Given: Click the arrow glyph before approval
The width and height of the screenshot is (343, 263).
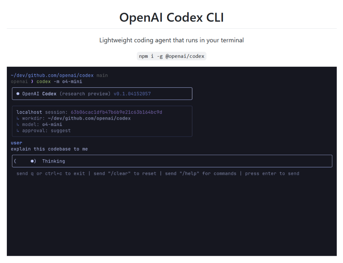Looking at the screenshot, I should [x=18, y=131].
